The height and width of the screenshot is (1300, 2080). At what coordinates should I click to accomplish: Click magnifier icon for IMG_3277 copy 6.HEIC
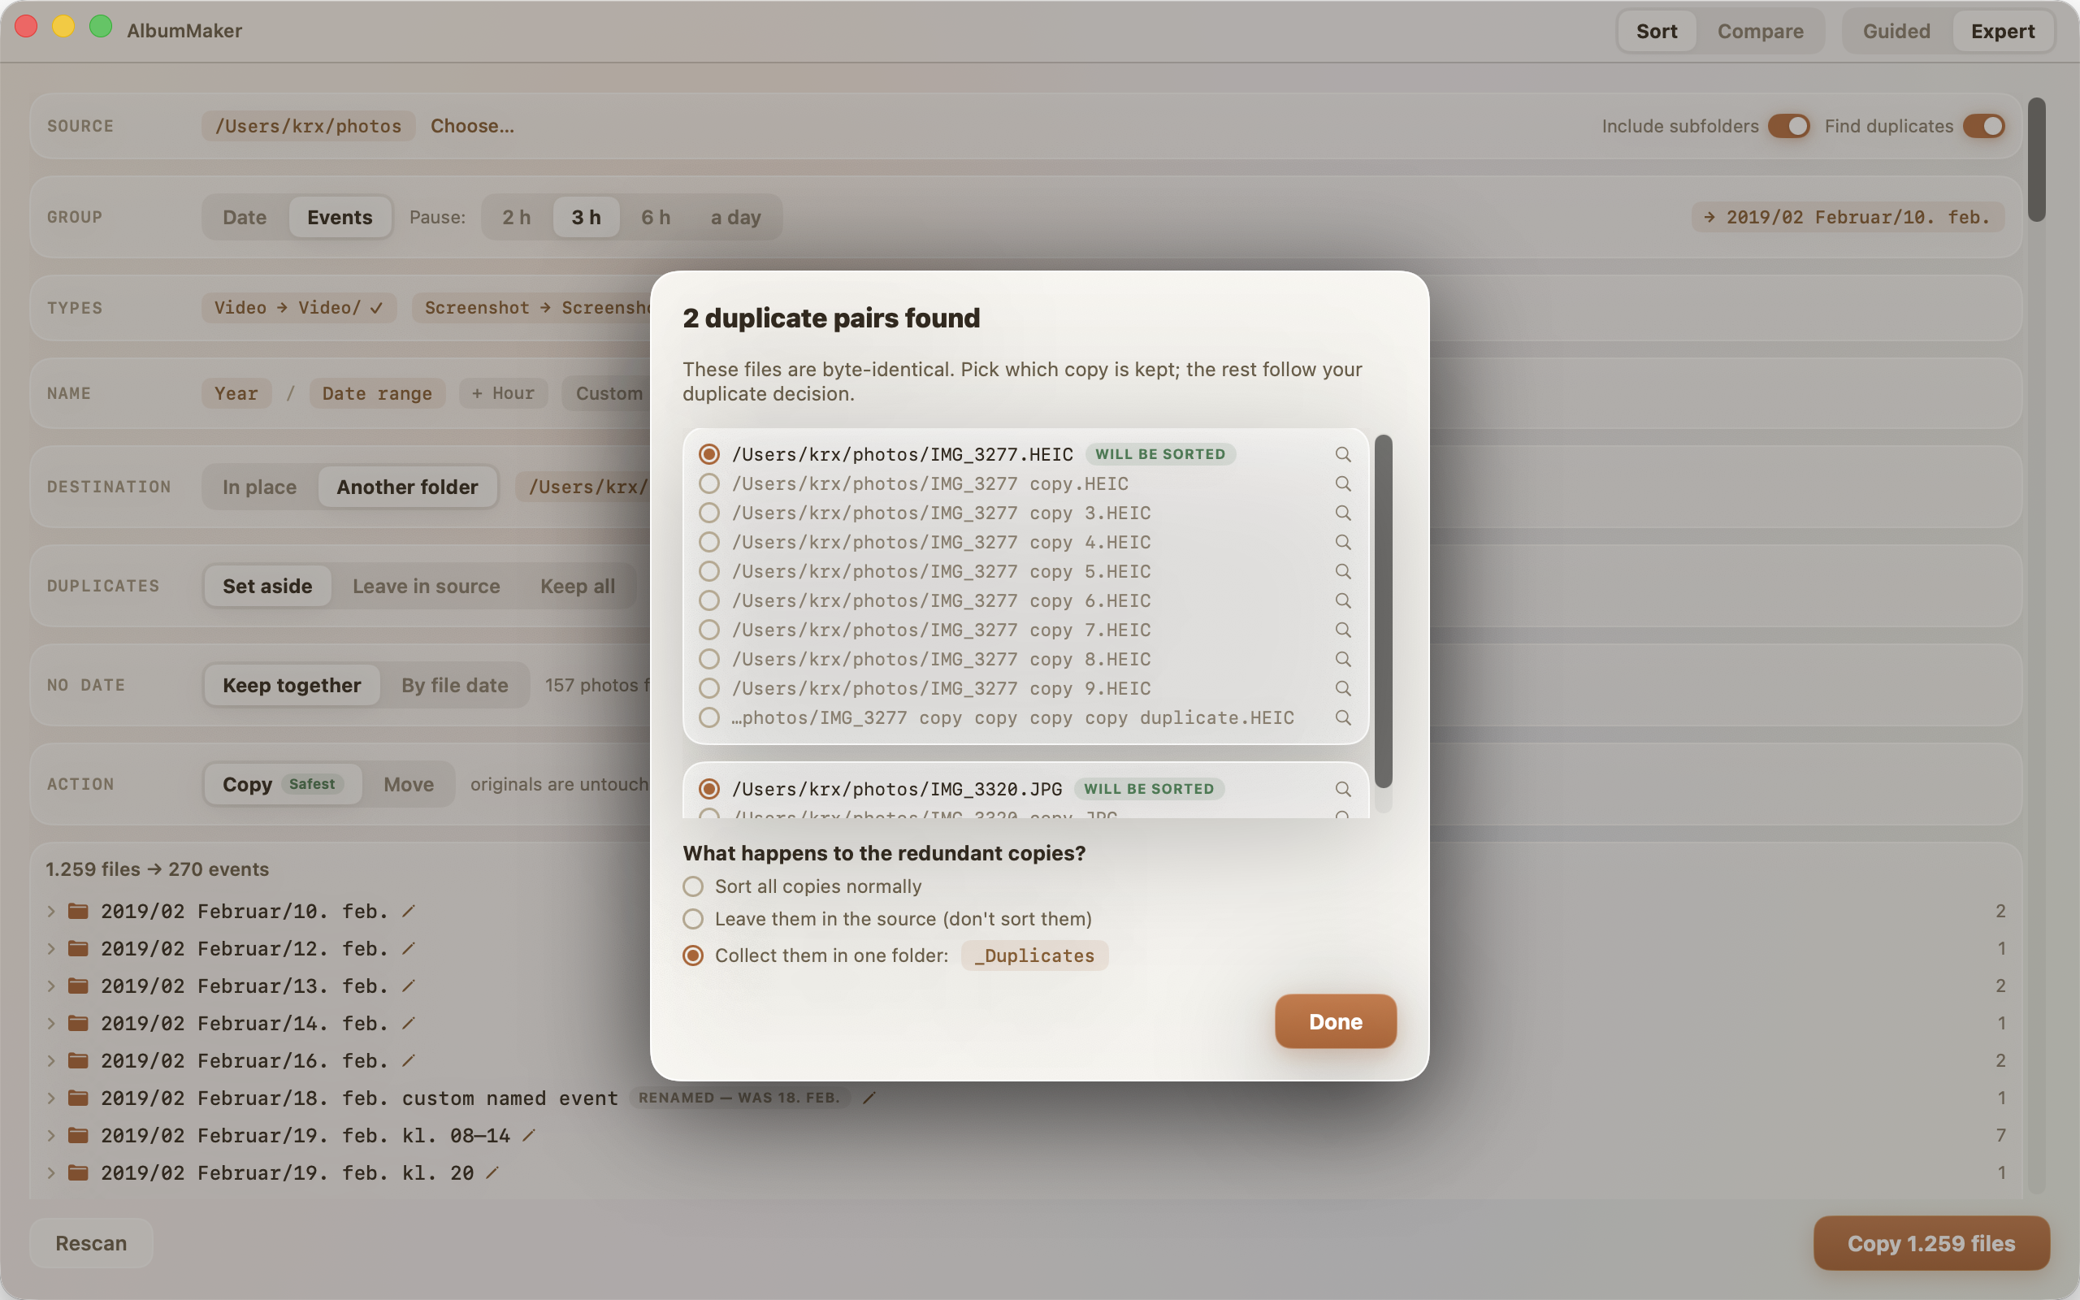[1342, 600]
